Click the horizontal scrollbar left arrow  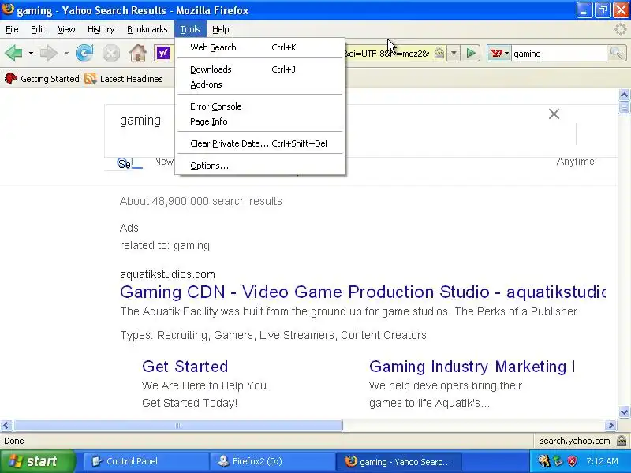coord(6,425)
